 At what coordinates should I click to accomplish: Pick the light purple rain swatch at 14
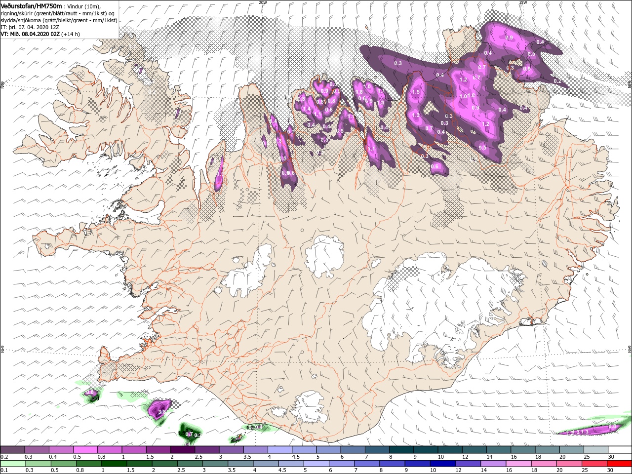[492, 464]
